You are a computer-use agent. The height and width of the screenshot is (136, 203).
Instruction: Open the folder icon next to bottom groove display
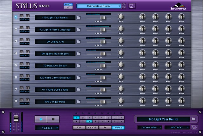click(193, 119)
